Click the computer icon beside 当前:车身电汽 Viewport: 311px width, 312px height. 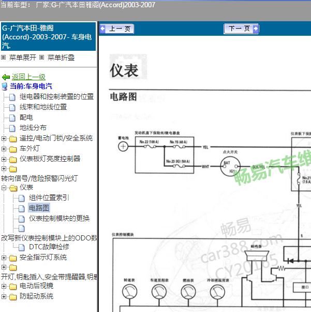click(5, 87)
